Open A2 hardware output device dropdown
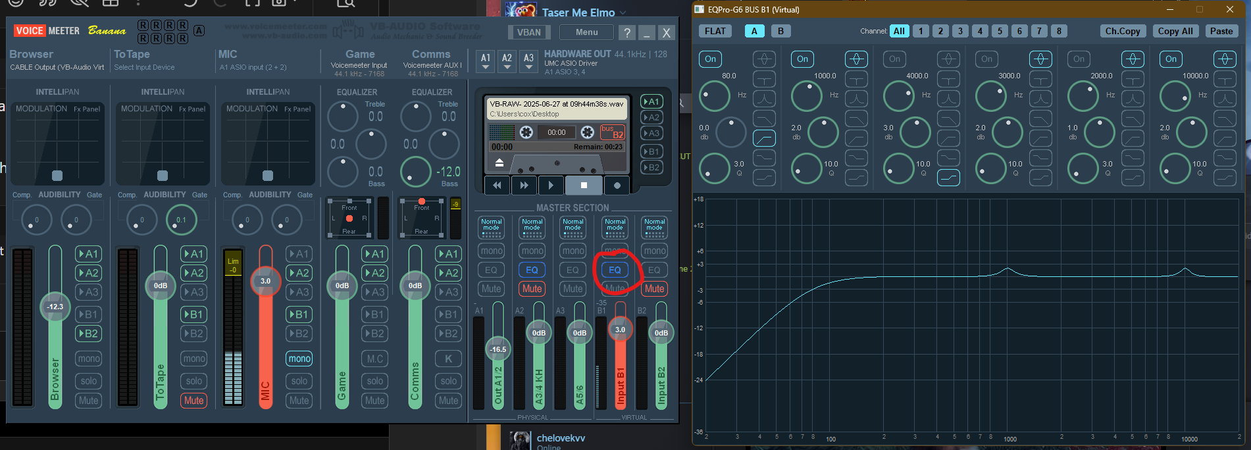The width and height of the screenshot is (1251, 450). [507, 62]
